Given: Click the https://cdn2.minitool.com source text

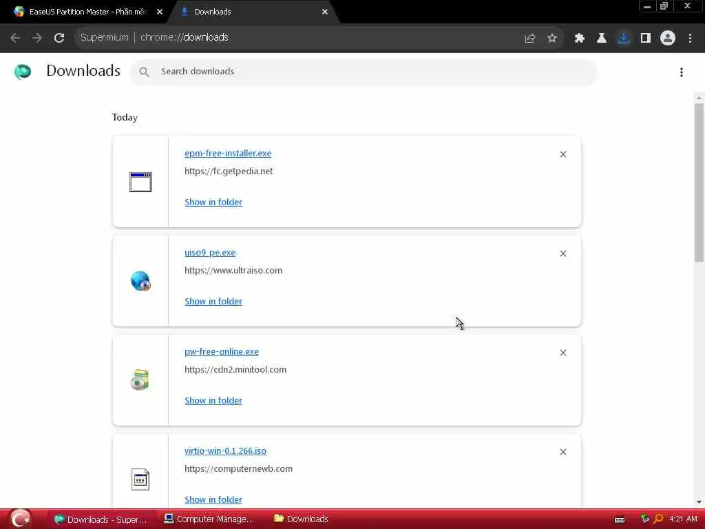Looking at the screenshot, I should (x=235, y=369).
